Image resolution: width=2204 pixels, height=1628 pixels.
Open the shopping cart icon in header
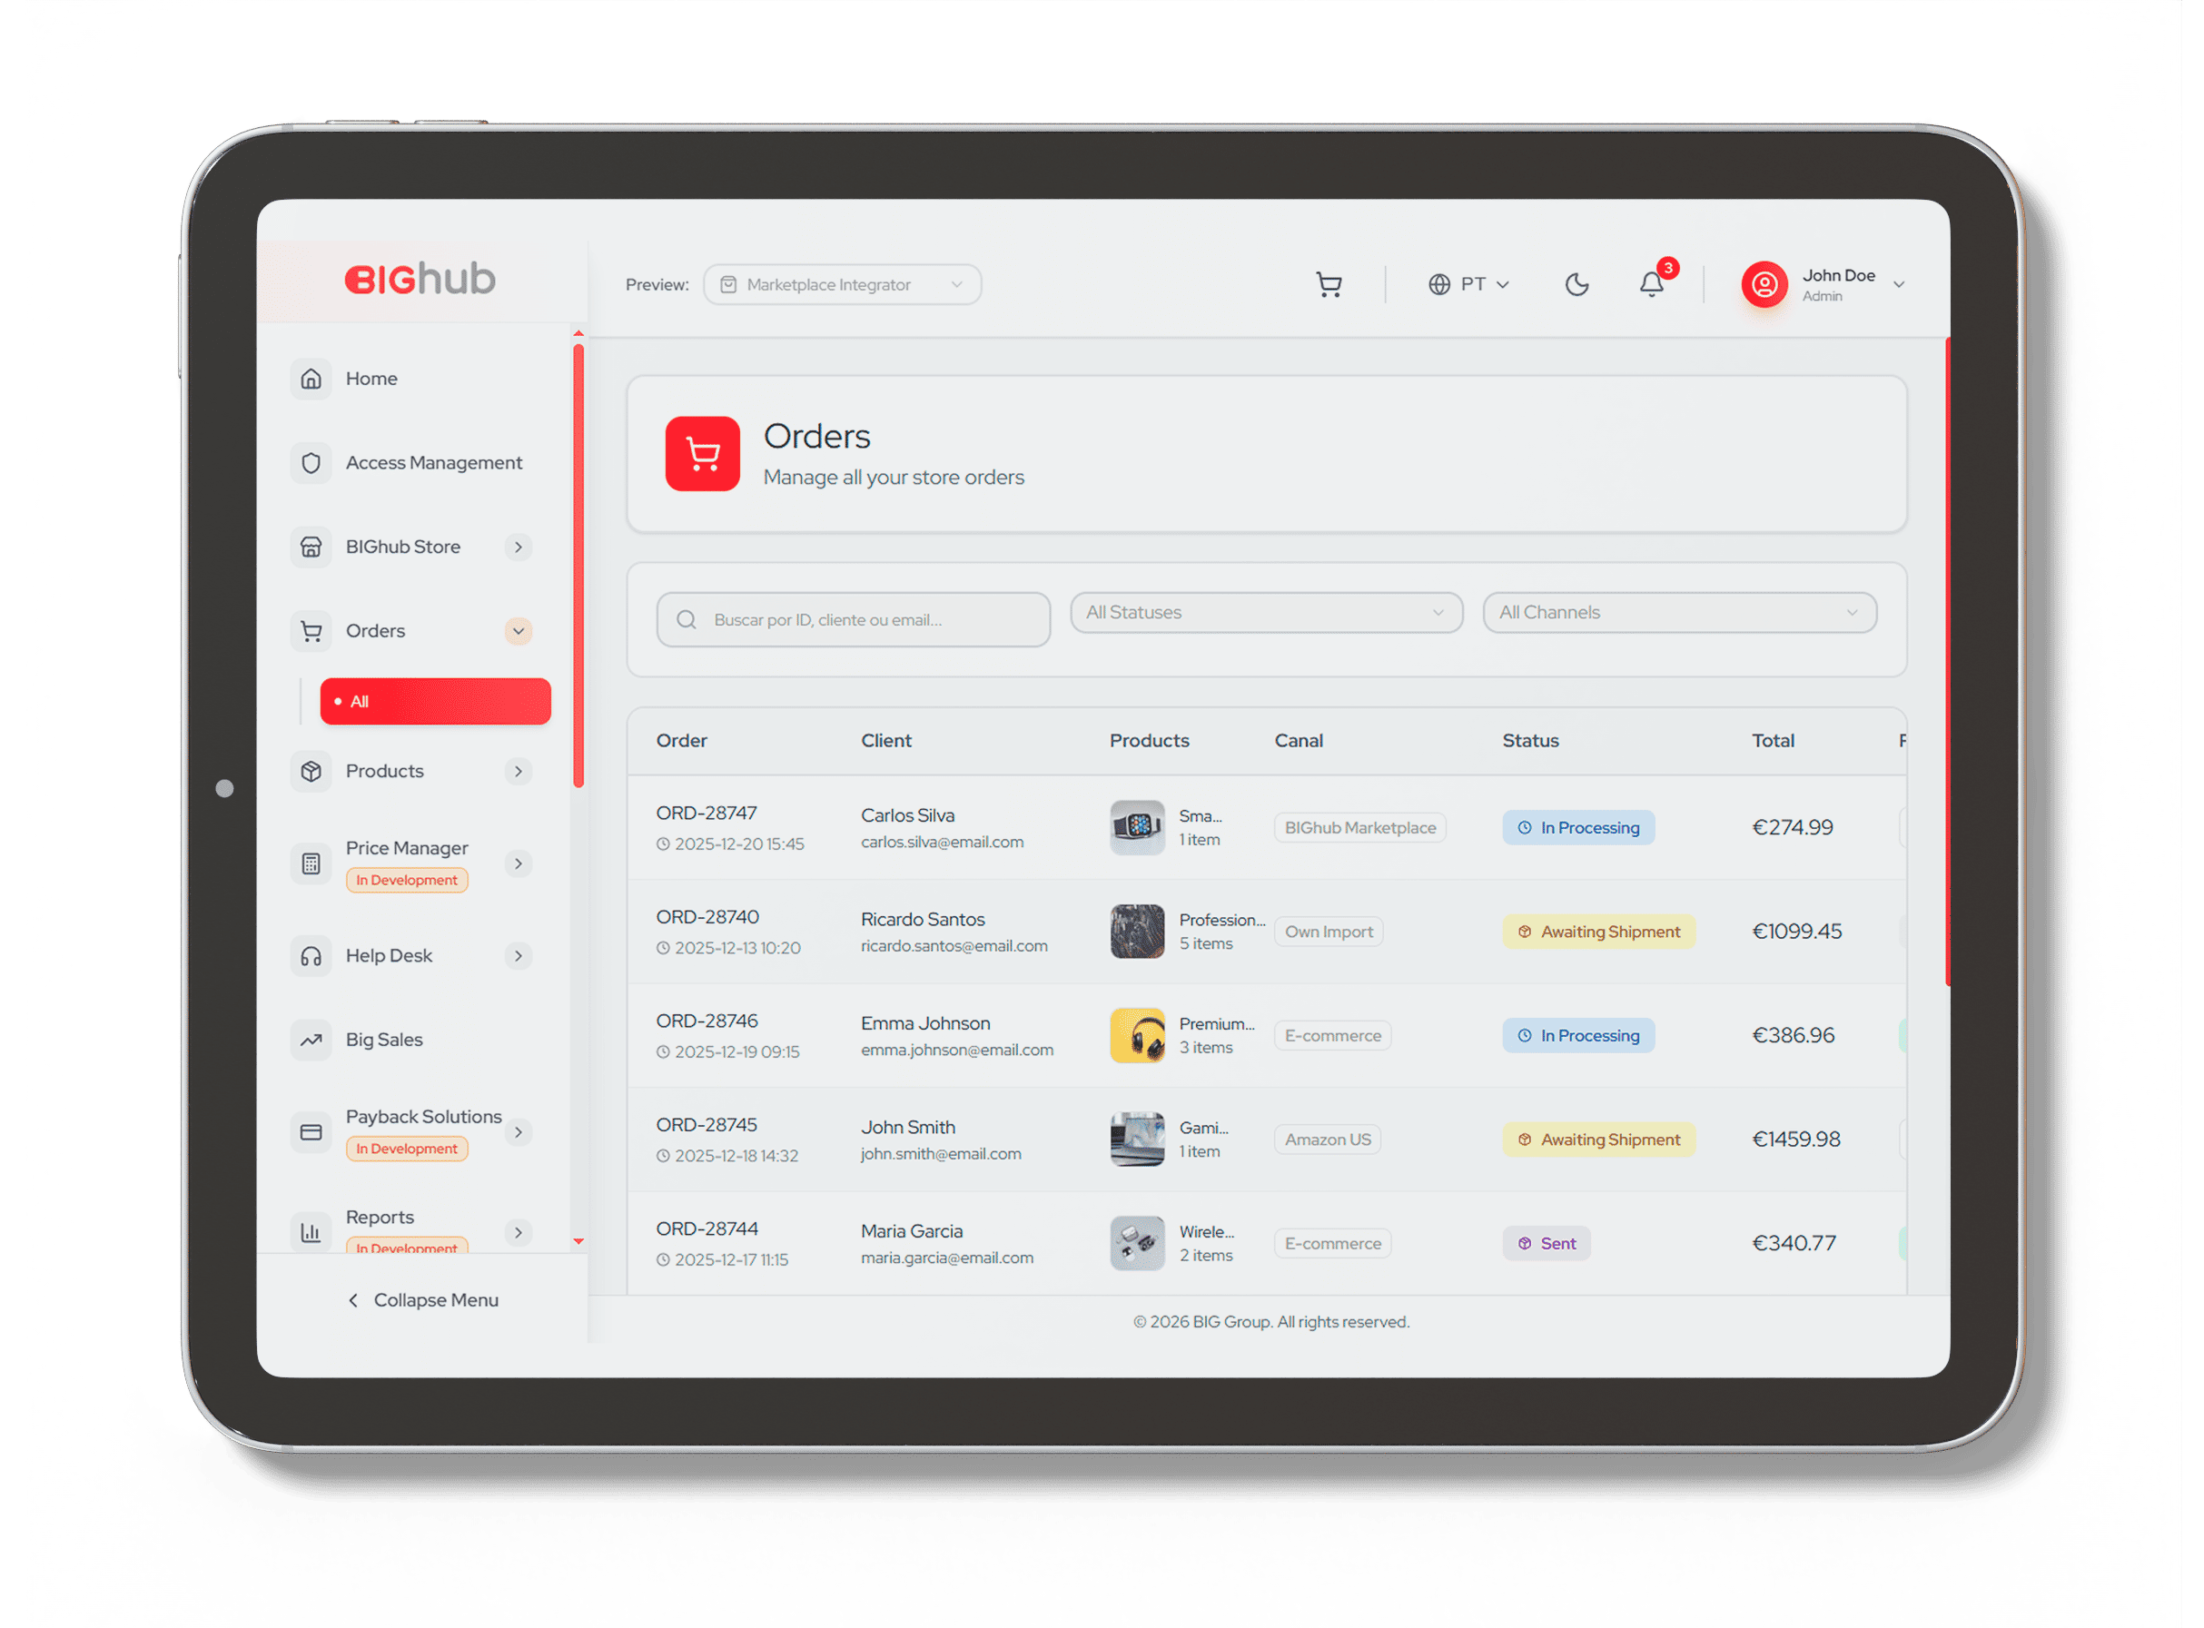click(x=1329, y=285)
